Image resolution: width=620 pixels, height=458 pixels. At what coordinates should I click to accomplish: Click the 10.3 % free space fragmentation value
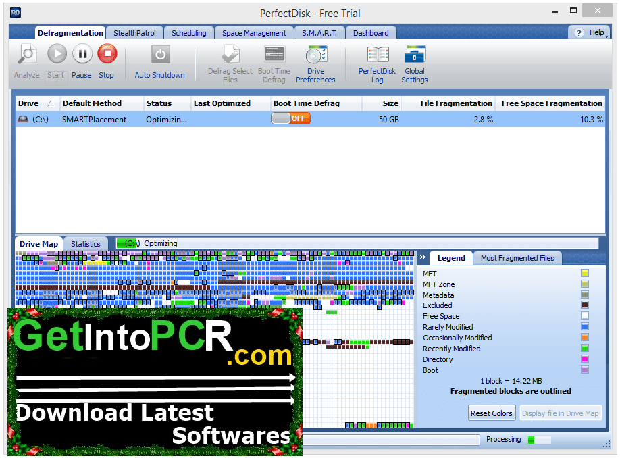pos(592,120)
